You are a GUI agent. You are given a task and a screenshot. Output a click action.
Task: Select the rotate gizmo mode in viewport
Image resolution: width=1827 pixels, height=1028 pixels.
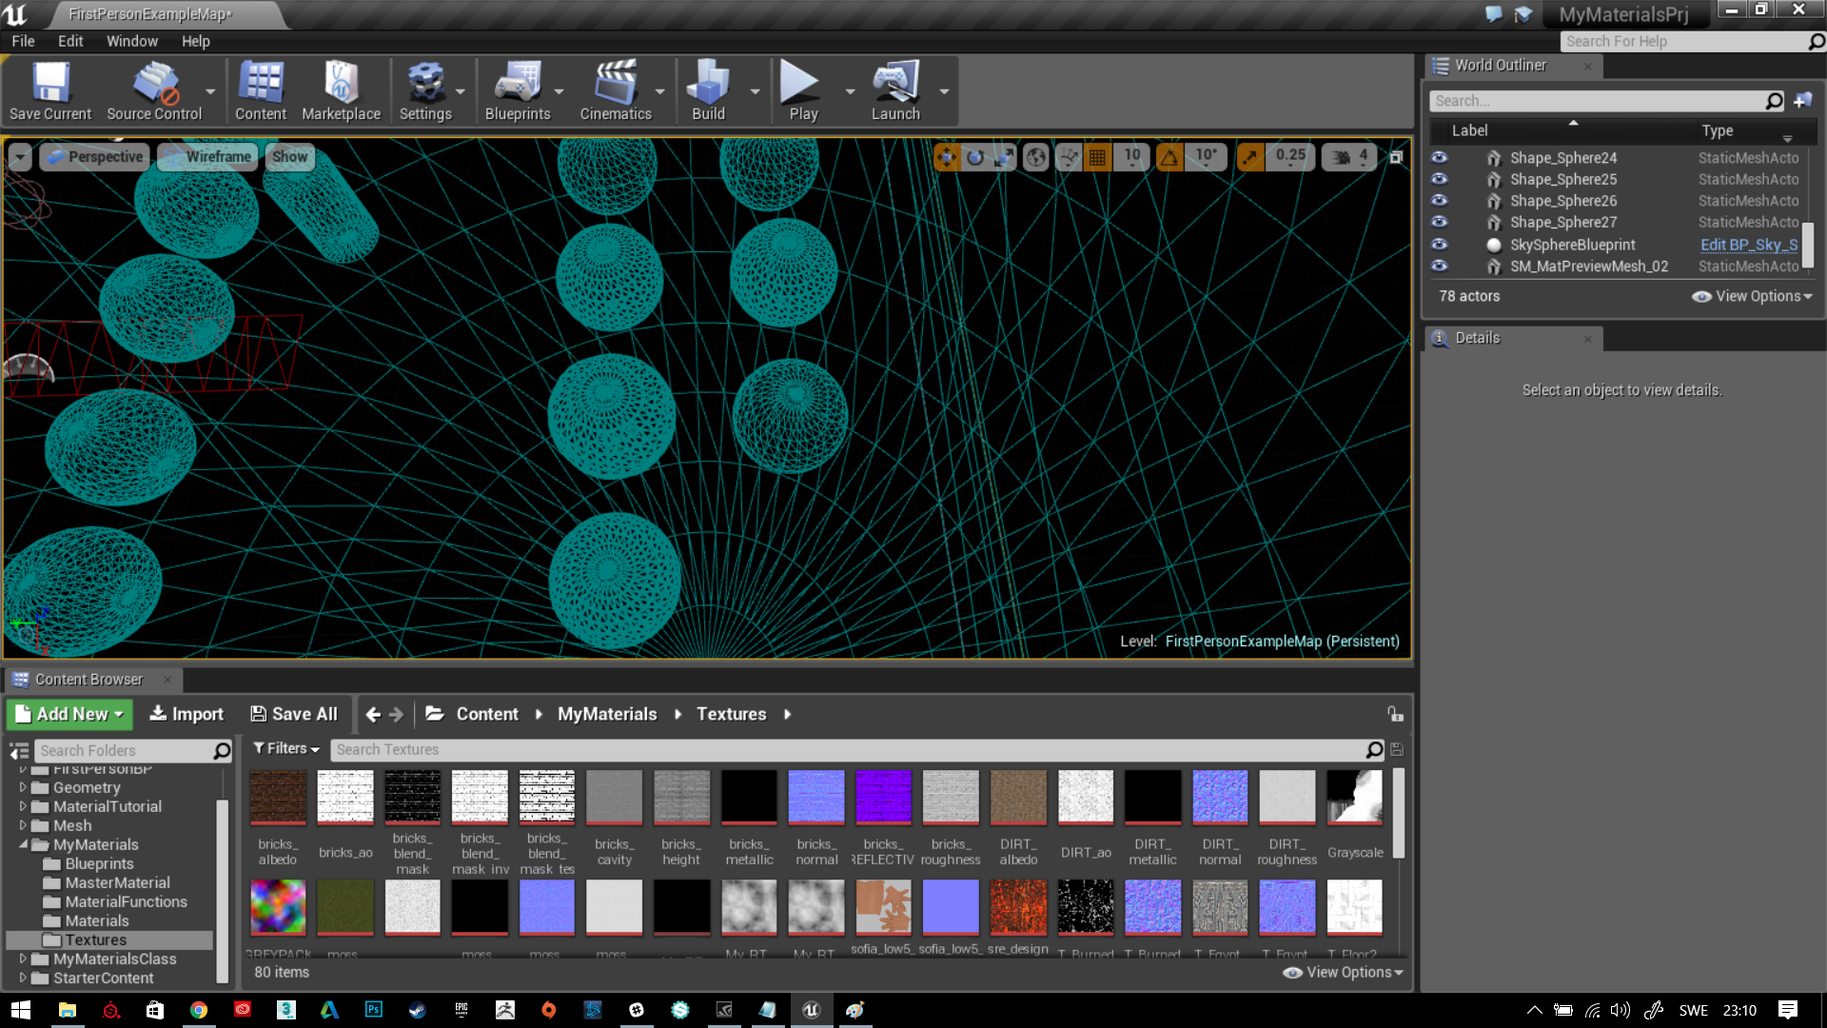click(x=975, y=157)
